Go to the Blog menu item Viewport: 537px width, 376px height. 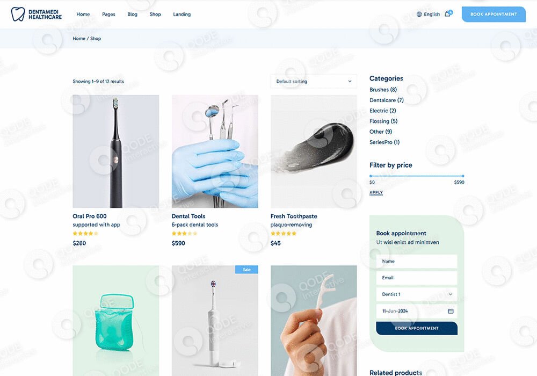[x=132, y=15]
